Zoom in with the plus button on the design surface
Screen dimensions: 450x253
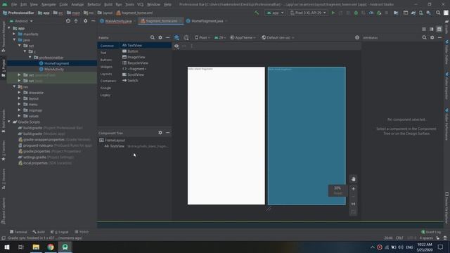pyautogui.click(x=353, y=189)
